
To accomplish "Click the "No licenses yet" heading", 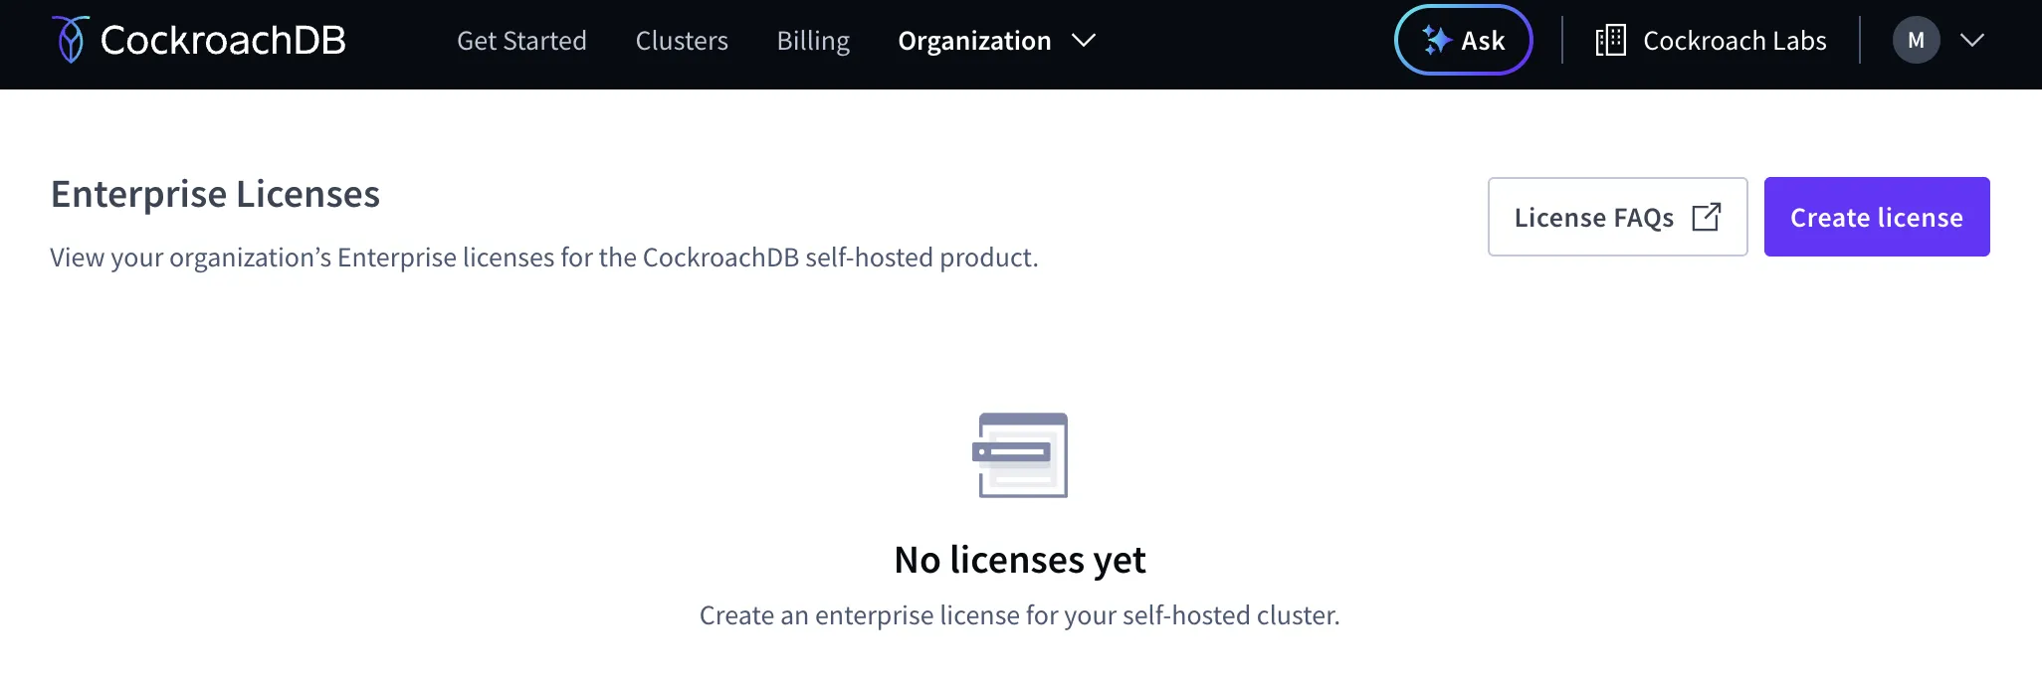I will [x=1020, y=560].
